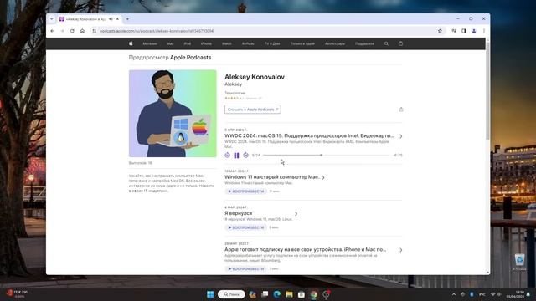Image resolution: width=536 pixels, height=301 pixels.
Task: Open the Магазин menu item
Action: coord(150,43)
